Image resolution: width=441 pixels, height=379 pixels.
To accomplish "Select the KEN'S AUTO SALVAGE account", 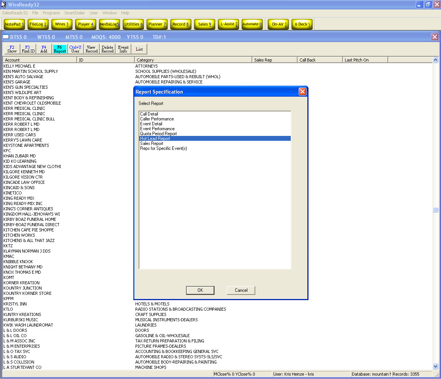I will [23, 77].
